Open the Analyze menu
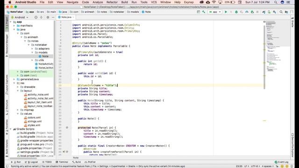299x168 pixels. click(98, 2)
